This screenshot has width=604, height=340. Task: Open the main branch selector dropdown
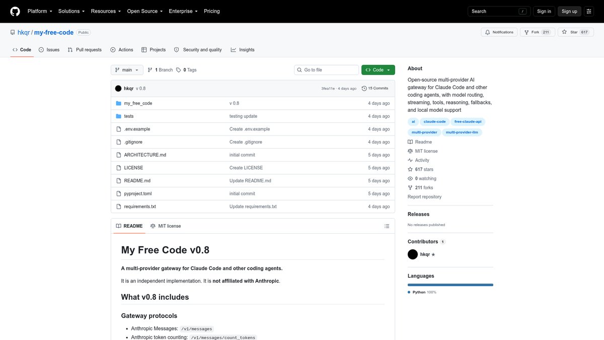tap(127, 70)
